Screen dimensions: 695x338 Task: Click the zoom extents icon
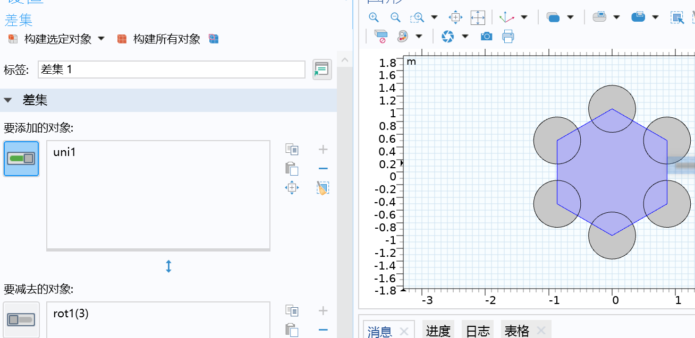pyautogui.click(x=478, y=17)
